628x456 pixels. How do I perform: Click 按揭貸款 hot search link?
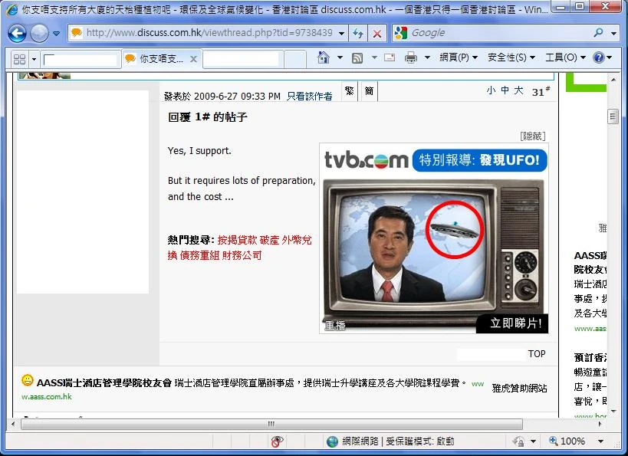click(237, 240)
